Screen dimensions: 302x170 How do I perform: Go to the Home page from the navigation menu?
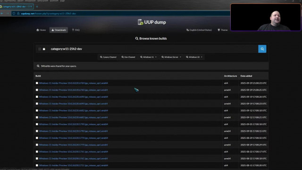tap(41, 30)
